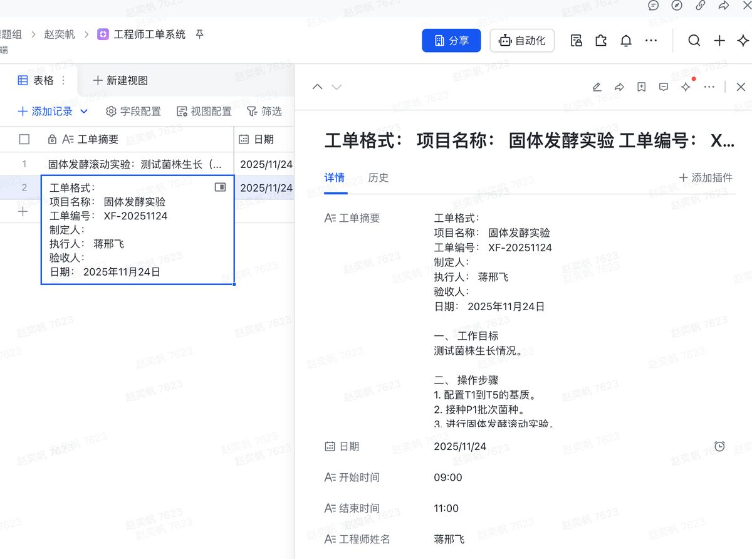752x559 pixels.
Task: Switch to the 历史 tab
Action: click(379, 177)
